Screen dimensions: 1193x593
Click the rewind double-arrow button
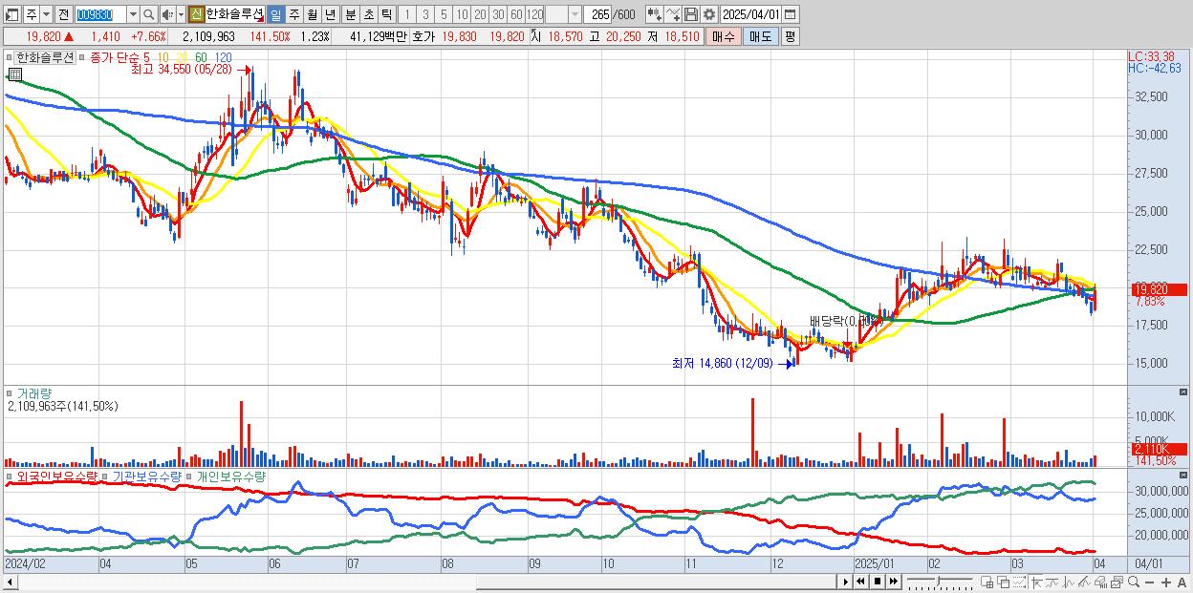coord(860,582)
